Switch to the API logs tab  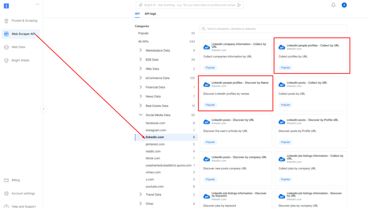(150, 14)
